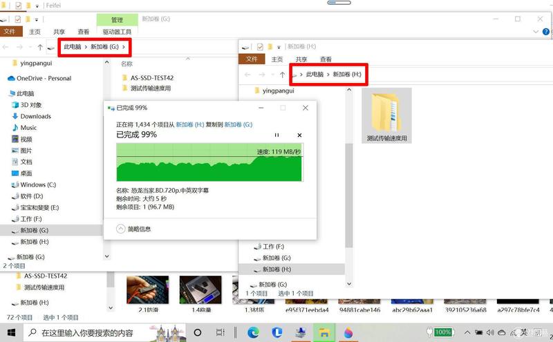Image resolution: width=553 pixels, height=342 pixels.
Task: Select 工作 (F:) in G: window tree
Action: [27, 219]
